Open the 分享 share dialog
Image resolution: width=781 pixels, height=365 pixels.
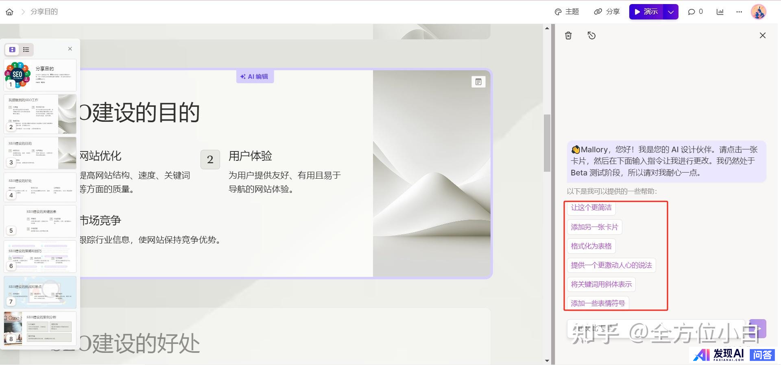point(606,12)
